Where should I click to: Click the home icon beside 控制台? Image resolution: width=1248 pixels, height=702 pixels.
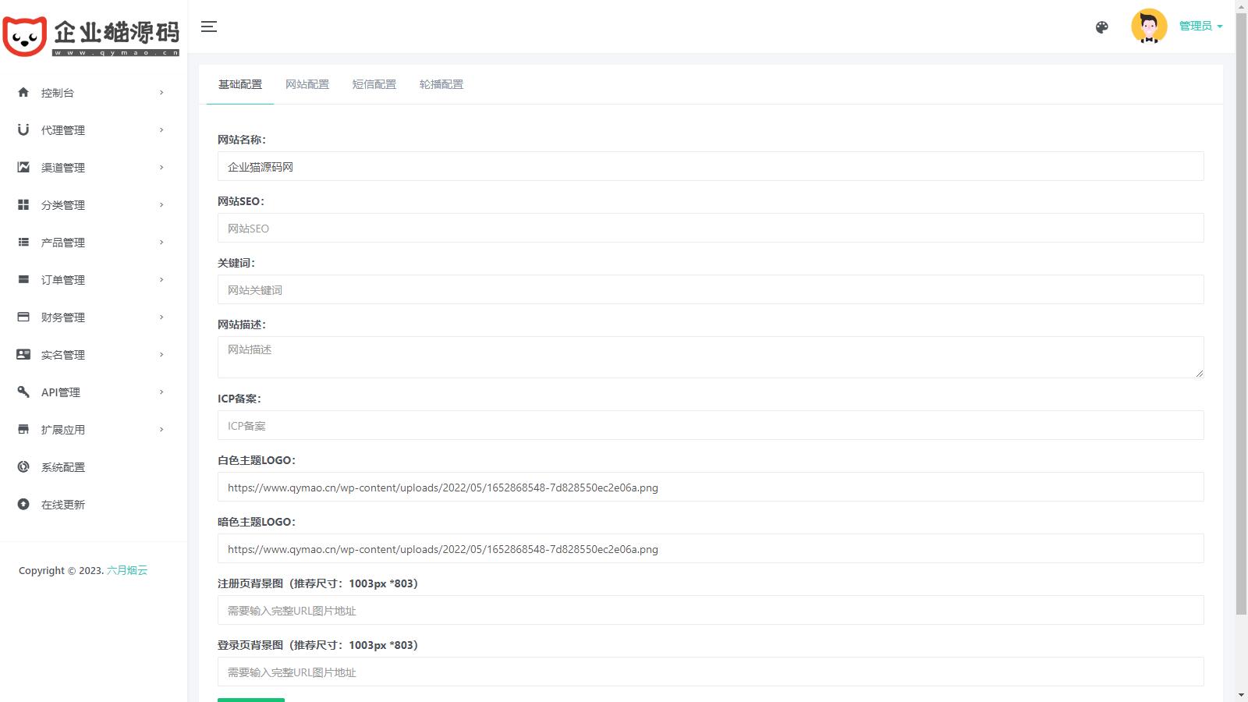pos(23,92)
